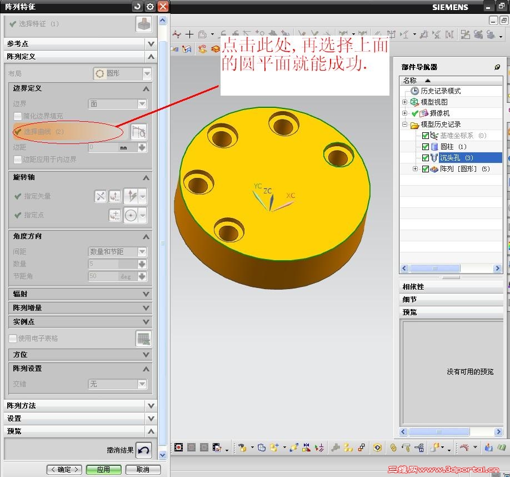This screenshot has width=510, height=477.
Task: Click the 阵列特征 dialog's scroll-down arrow
Action: coord(163,455)
